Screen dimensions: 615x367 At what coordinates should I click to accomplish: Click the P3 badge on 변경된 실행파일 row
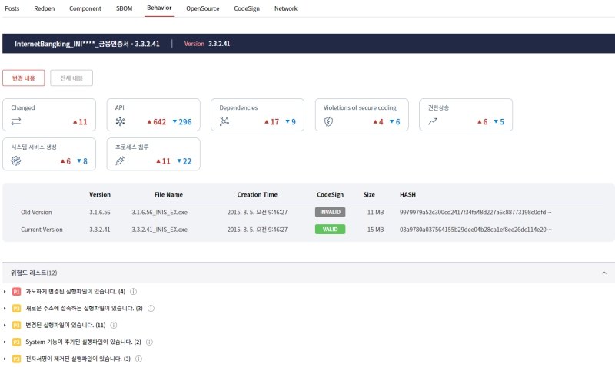16,325
